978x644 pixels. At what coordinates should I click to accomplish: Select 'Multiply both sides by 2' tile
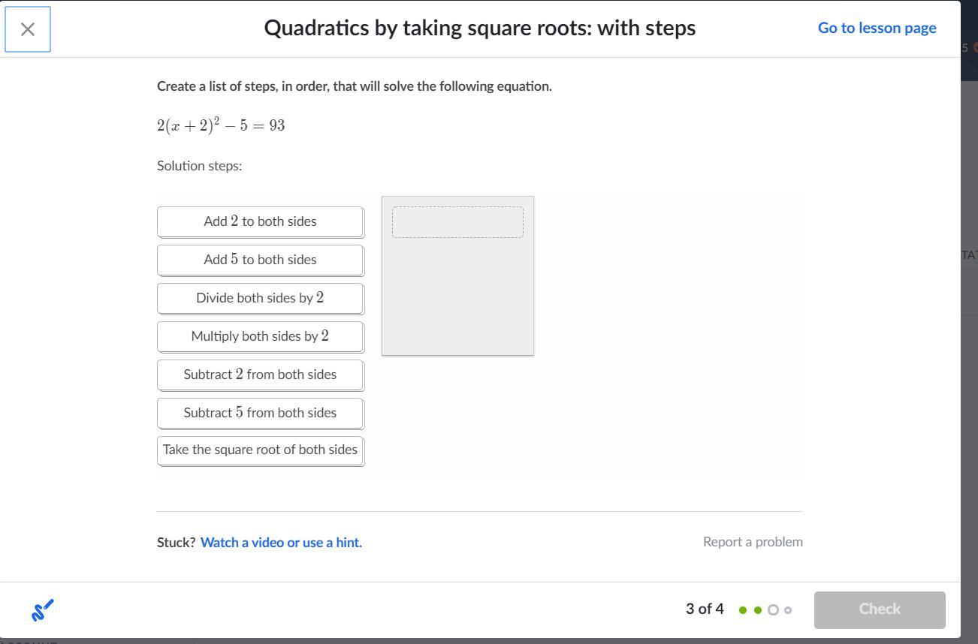(x=260, y=336)
